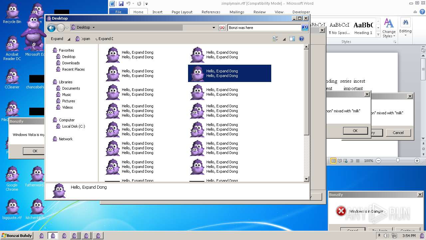Open the Editing group dropdown
The image size is (426, 240).
coord(405,27)
